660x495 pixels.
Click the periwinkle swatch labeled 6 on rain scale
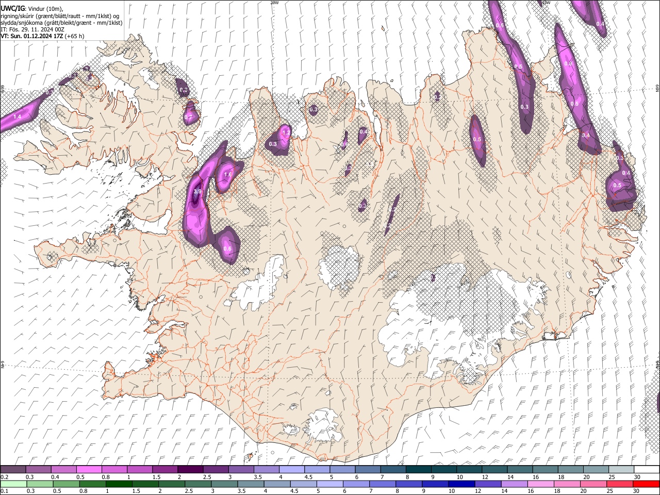pos(355,484)
